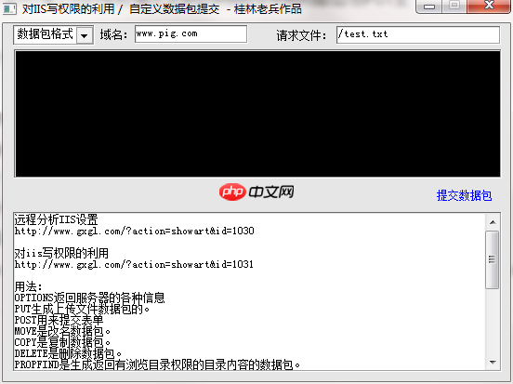
Task: Click the 提交数据包 link
Action: [x=464, y=196]
